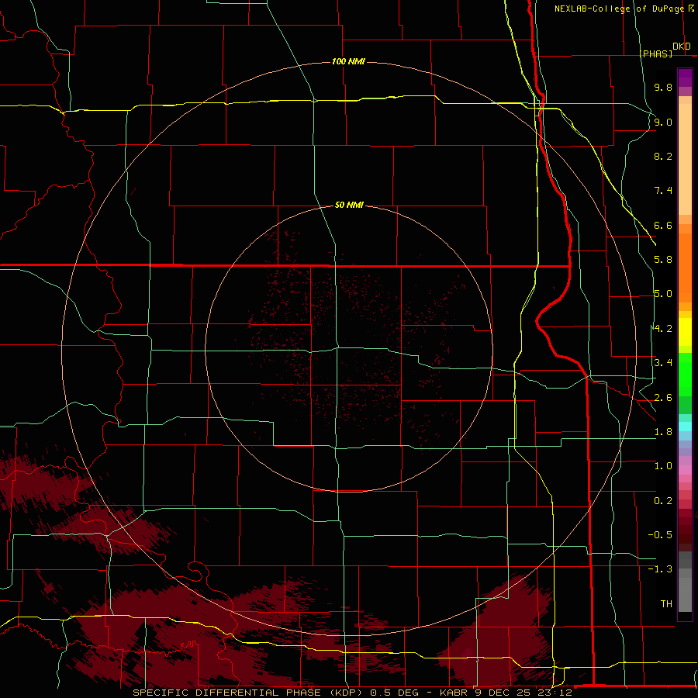Click the "9 DEC 25" date in caption
The image size is (698, 698).
pyautogui.click(x=501, y=693)
